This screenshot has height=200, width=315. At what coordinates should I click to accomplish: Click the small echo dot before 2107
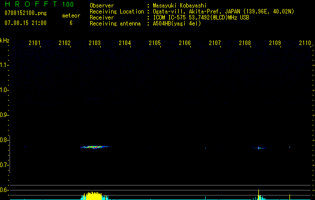[x=205, y=148]
